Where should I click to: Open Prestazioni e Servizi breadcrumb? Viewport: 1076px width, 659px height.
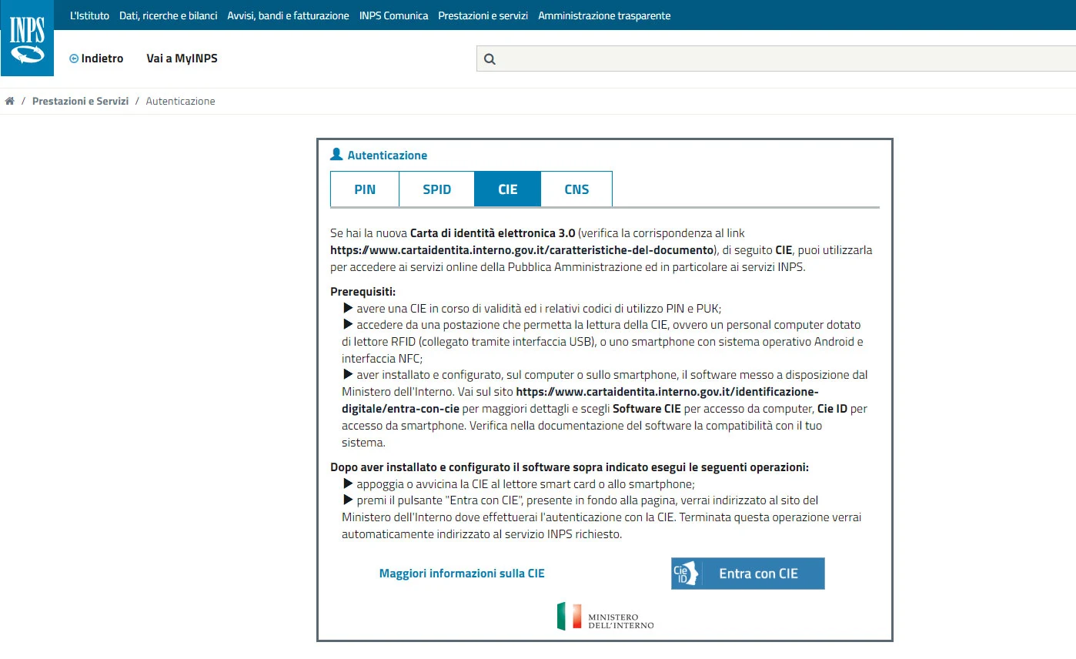point(80,101)
